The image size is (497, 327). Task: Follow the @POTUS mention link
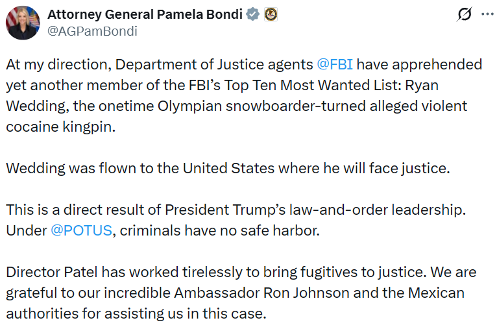80,231
